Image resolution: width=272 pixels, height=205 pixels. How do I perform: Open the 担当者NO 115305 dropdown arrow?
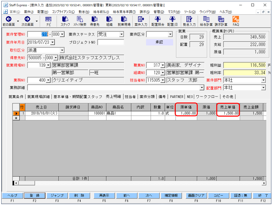[x=163, y=80]
